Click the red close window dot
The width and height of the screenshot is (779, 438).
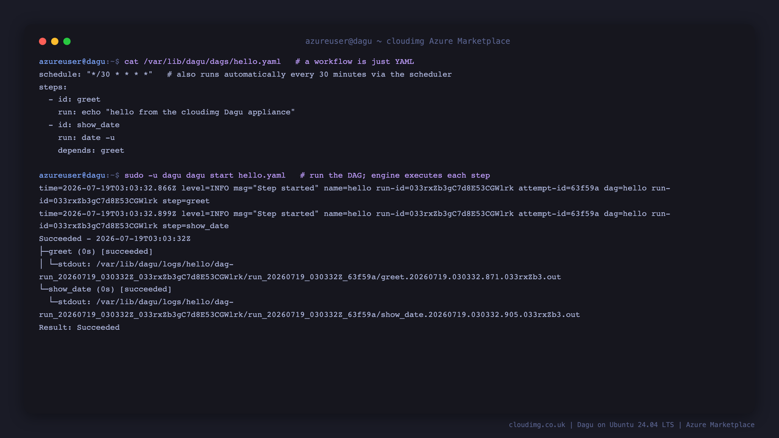[x=43, y=41]
